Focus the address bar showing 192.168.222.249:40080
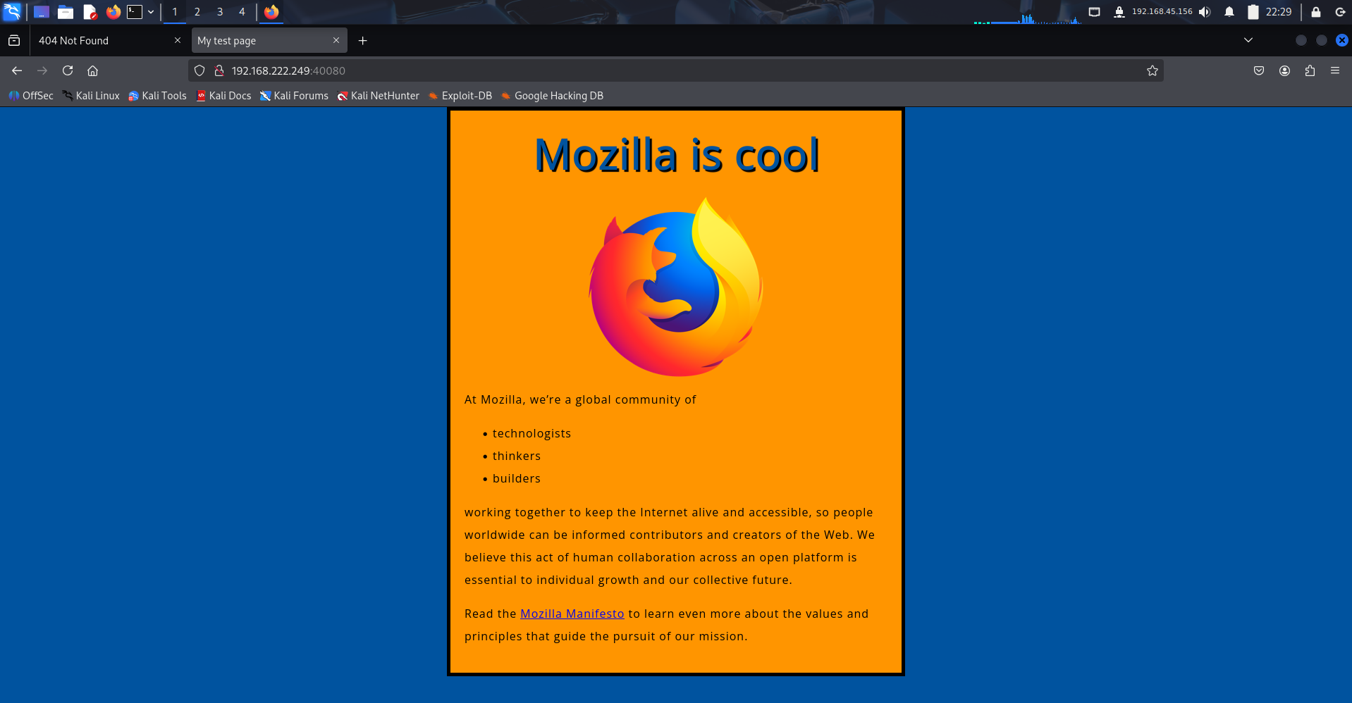 point(677,70)
